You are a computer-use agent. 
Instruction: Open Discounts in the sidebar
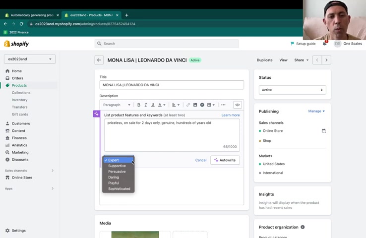tap(20, 160)
